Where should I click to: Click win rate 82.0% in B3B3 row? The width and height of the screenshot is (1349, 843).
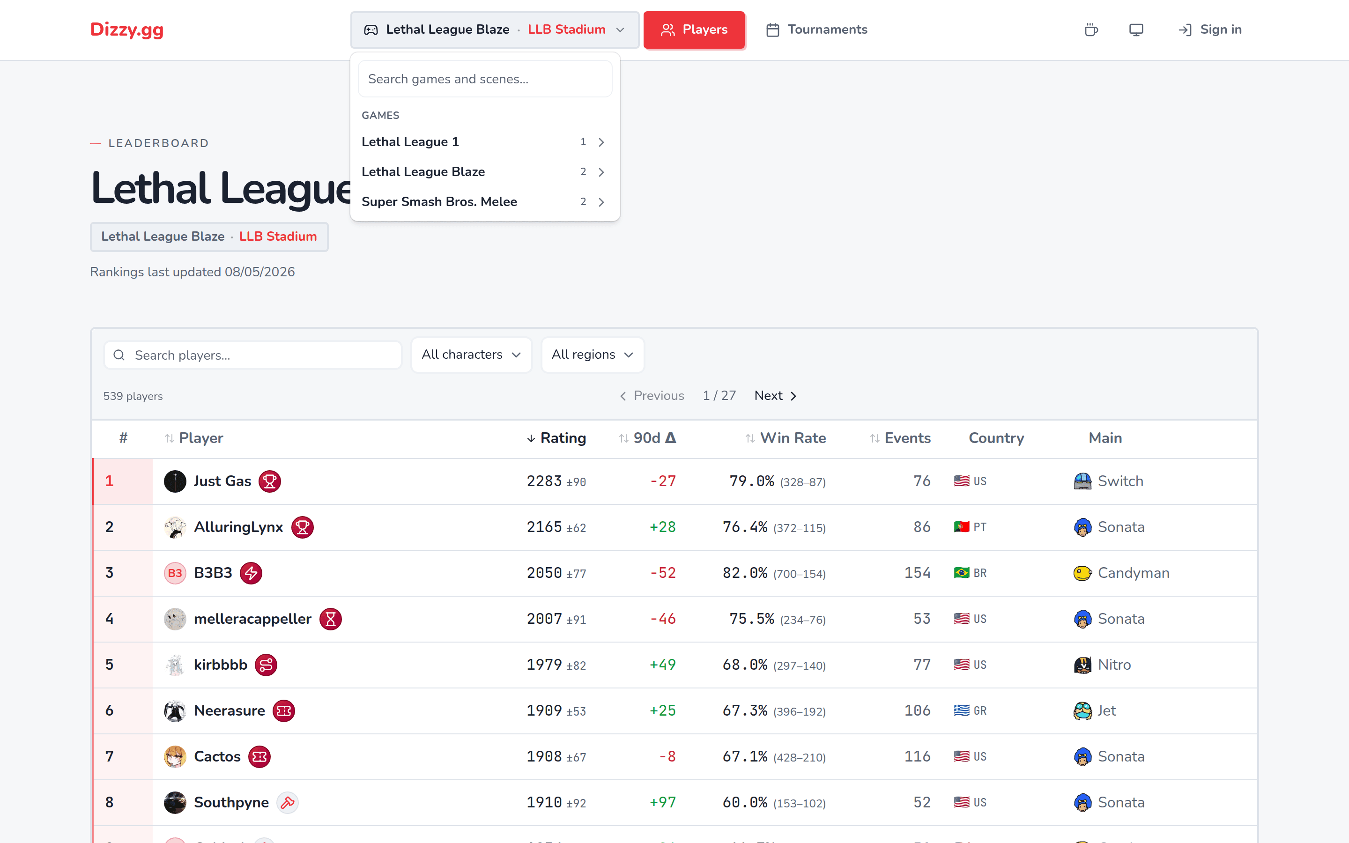tap(745, 573)
